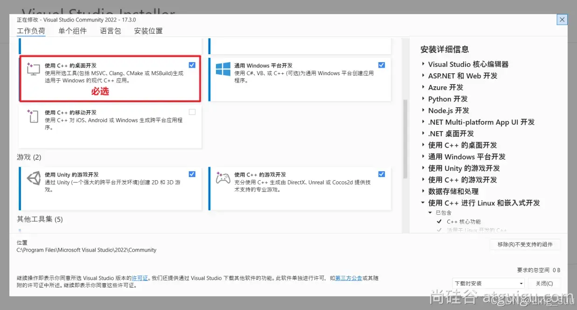
Task: Expand Azure 开发 details
Action: [x=423, y=87]
